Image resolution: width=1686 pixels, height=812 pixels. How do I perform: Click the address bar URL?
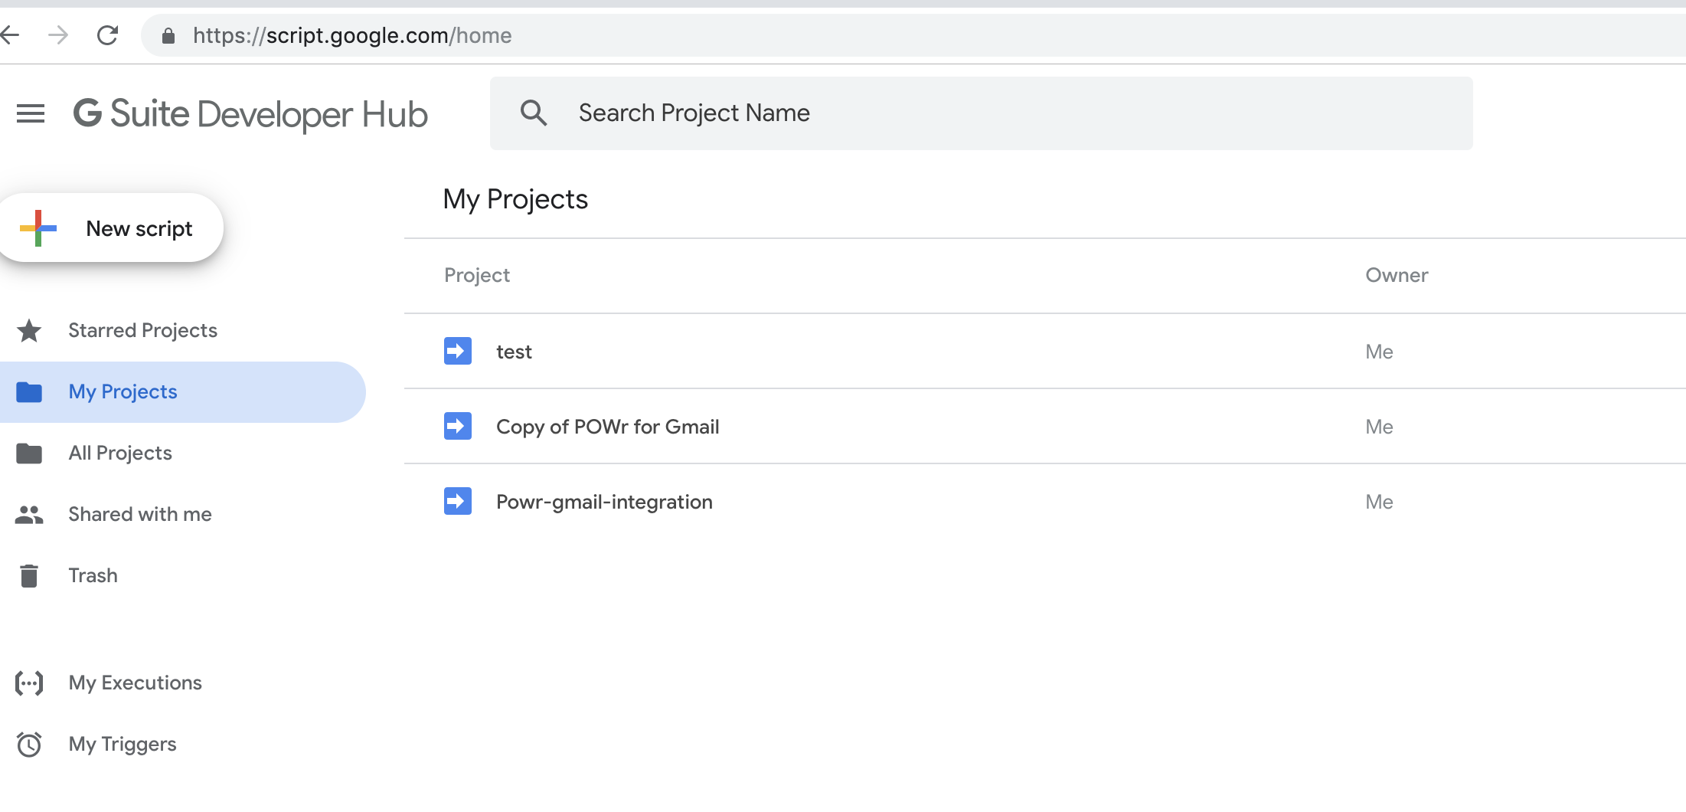tap(352, 35)
